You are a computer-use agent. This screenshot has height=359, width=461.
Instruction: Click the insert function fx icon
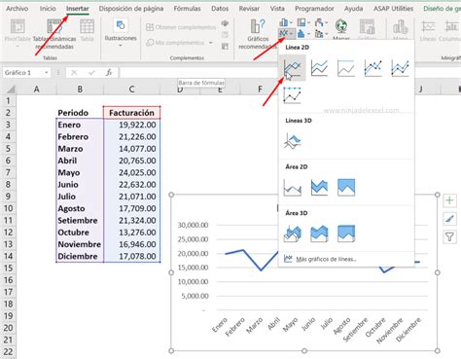click(x=109, y=73)
